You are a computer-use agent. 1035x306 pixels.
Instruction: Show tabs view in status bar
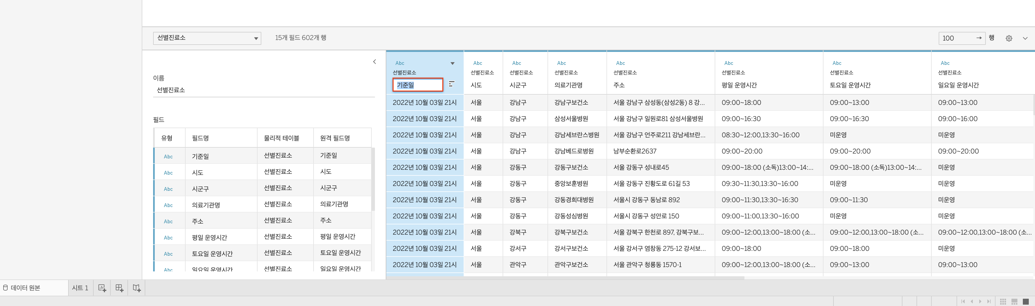[1026, 302]
